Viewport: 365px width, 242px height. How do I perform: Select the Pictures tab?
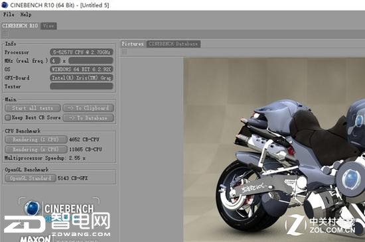point(133,44)
